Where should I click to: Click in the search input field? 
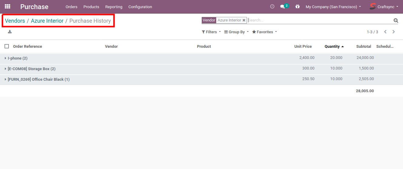318,20
